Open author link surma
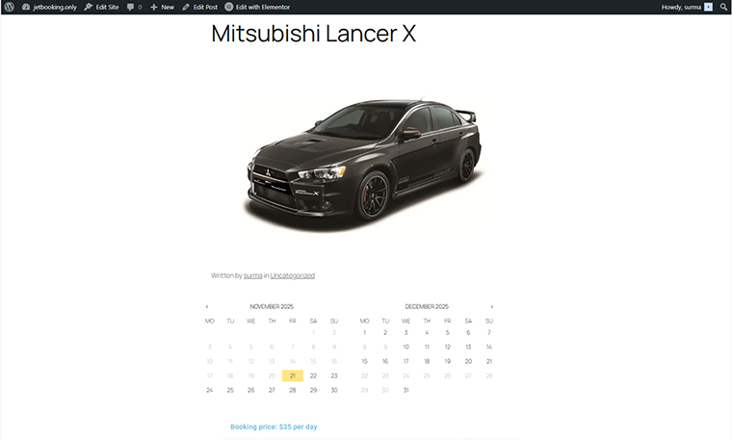The width and height of the screenshot is (732, 440). point(252,275)
